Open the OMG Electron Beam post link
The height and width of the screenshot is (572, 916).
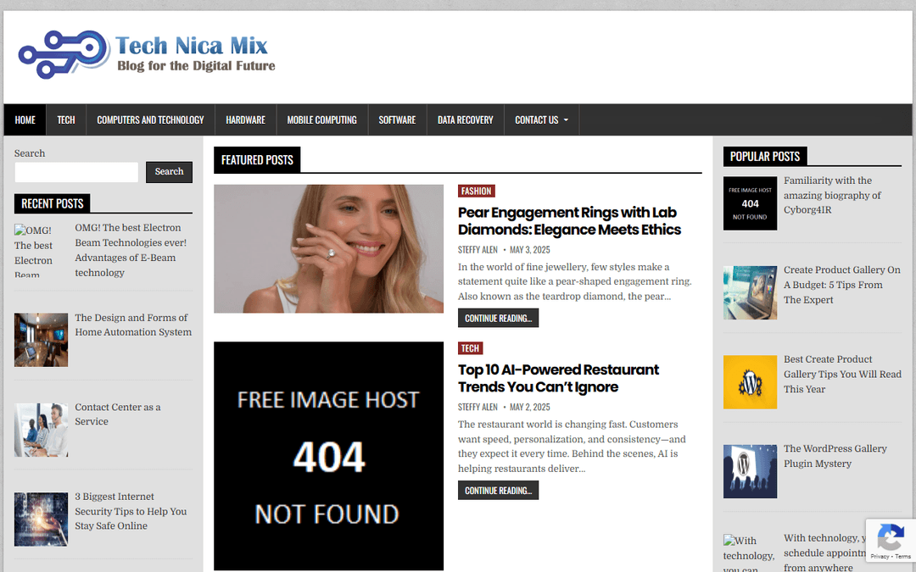[x=131, y=250]
